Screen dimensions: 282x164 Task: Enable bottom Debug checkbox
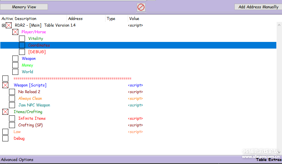tap(5, 138)
